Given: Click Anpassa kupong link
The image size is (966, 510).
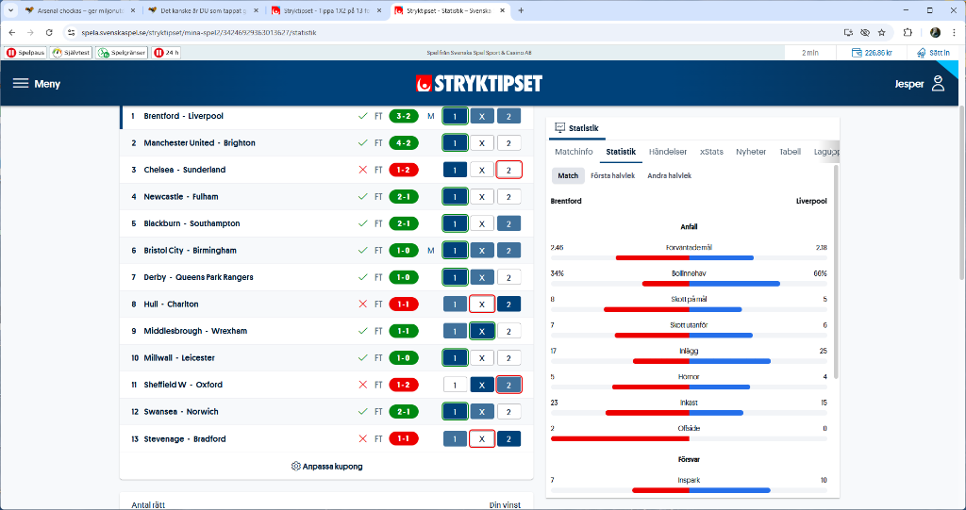Looking at the screenshot, I should click(x=332, y=467).
